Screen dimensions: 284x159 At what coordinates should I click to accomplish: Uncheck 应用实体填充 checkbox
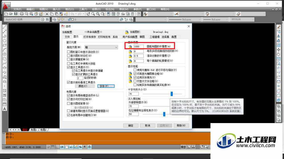pos(135,77)
